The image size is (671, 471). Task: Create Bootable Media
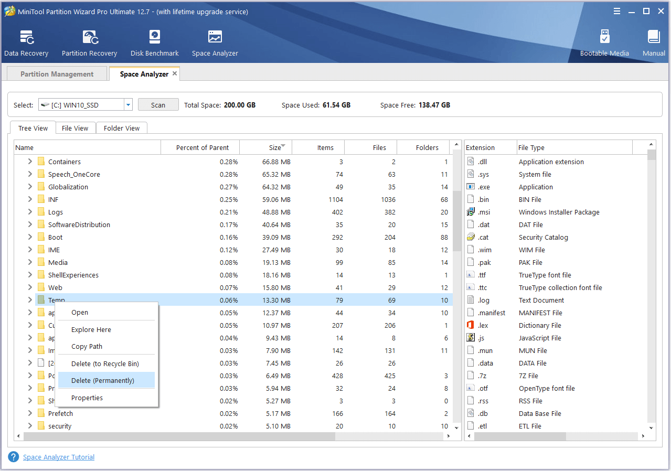click(x=604, y=44)
